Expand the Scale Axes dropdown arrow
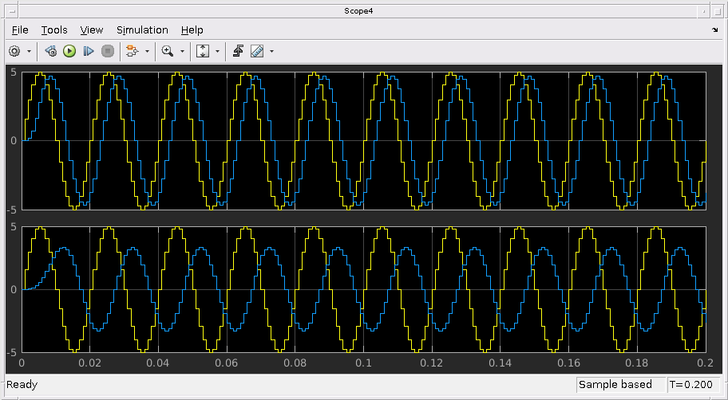728x400 pixels. [217, 51]
